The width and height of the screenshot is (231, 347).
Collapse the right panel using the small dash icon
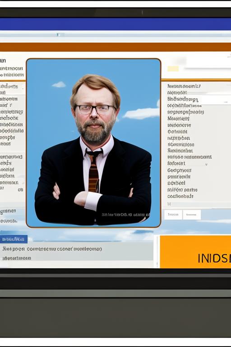pos(226,102)
